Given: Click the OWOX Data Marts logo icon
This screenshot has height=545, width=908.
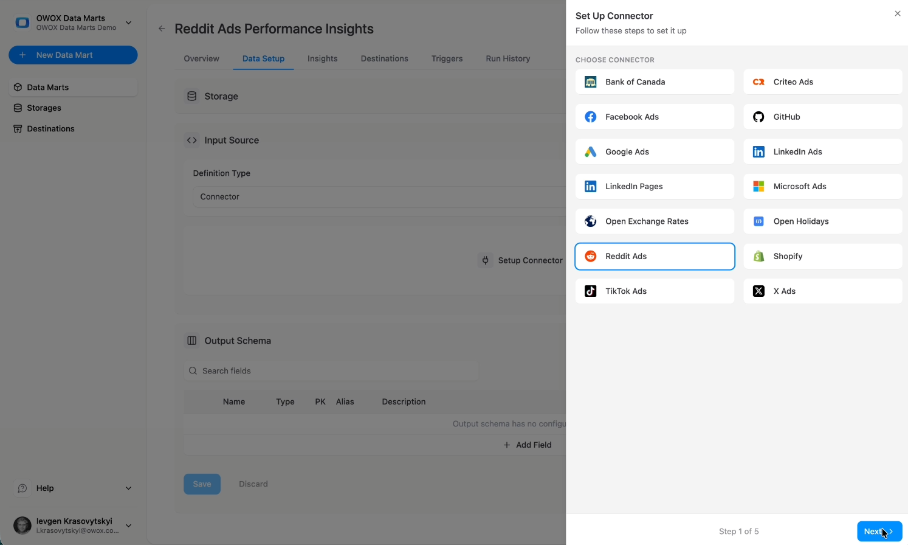Looking at the screenshot, I should pos(22,23).
